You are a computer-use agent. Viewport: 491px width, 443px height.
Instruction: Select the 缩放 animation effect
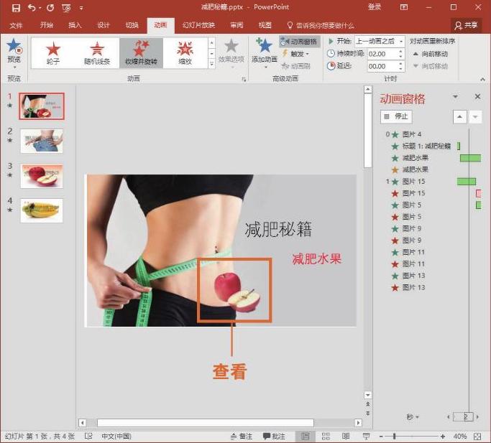point(185,53)
